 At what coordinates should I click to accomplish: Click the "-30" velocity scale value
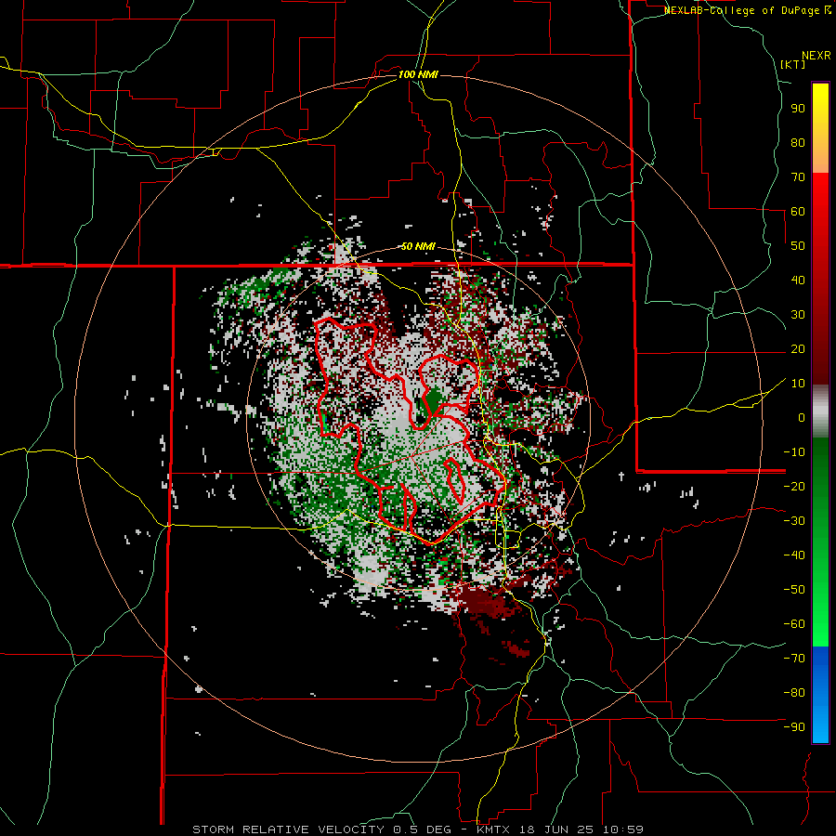[794, 521]
